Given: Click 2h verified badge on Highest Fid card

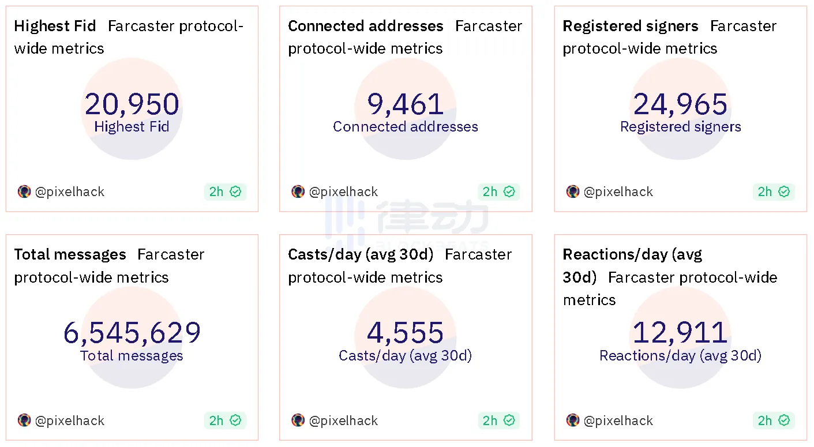Looking at the screenshot, I should tap(225, 191).
